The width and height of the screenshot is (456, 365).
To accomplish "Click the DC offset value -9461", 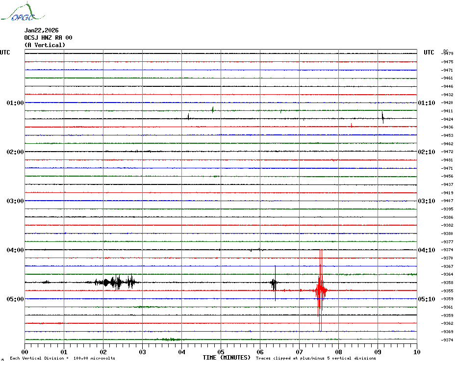I will 447,78.
